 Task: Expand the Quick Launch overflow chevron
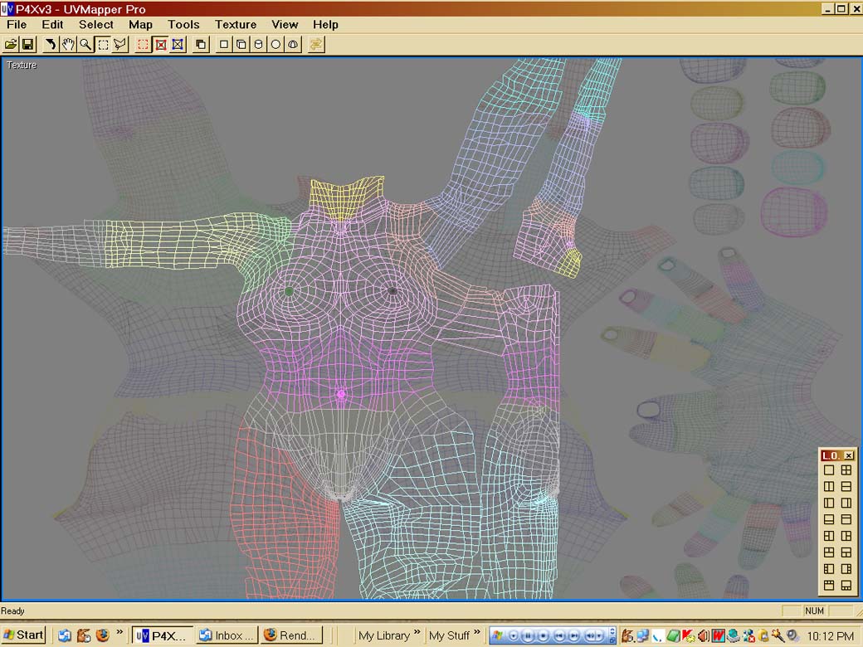119,635
